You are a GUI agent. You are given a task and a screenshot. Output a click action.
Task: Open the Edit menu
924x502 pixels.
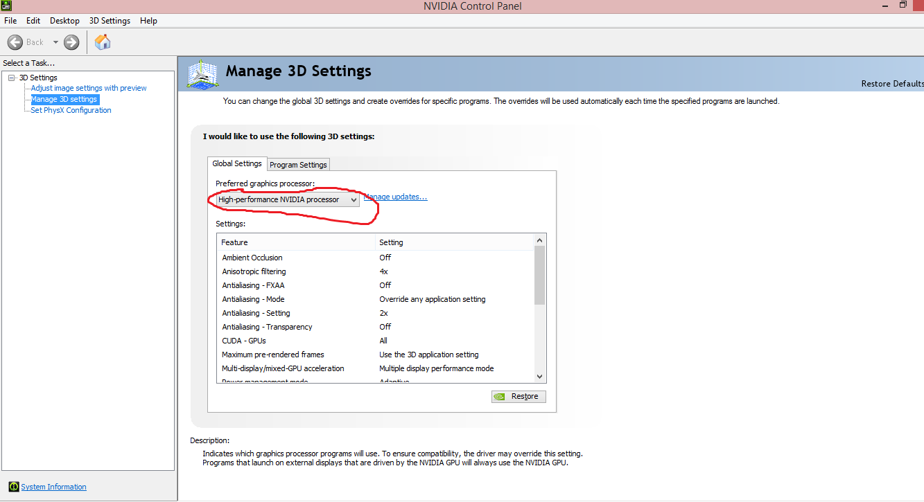click(x=33, y=21)
